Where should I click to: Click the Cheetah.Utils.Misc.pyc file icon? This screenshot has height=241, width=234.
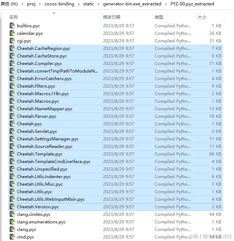(x=13, y=184)
